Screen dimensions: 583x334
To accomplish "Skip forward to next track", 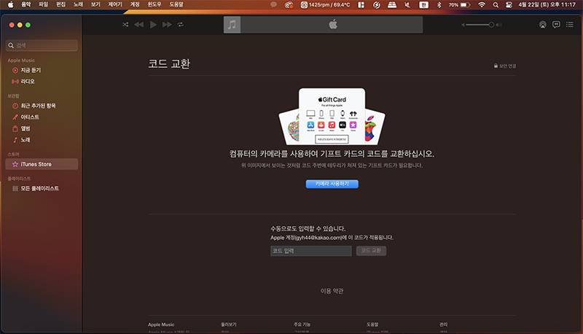I will [x=167, y=25].
